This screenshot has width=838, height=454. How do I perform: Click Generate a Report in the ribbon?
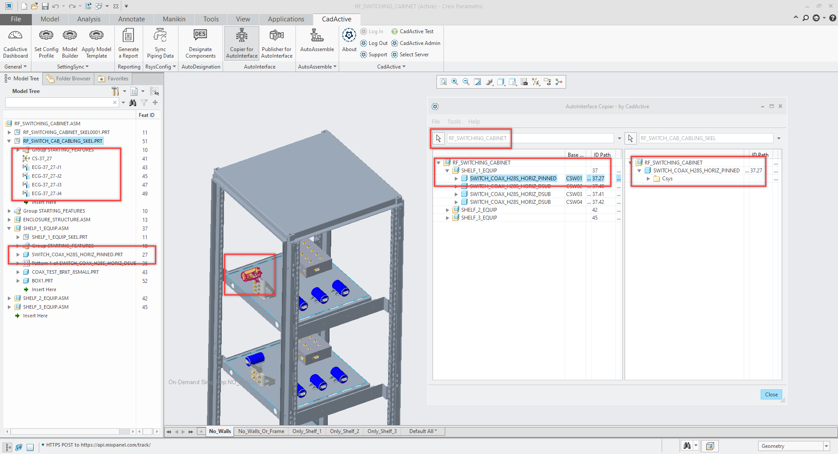click(x=128, y=44)
